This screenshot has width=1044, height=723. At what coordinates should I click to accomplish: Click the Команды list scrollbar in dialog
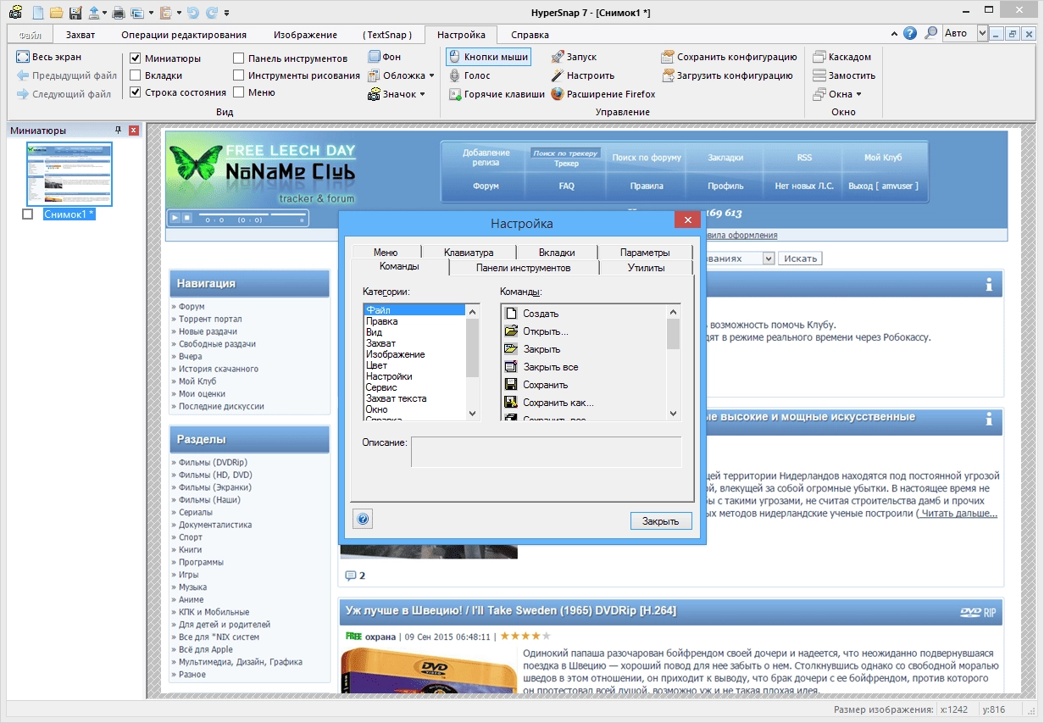pyautogui.click(x=674, y=362)
